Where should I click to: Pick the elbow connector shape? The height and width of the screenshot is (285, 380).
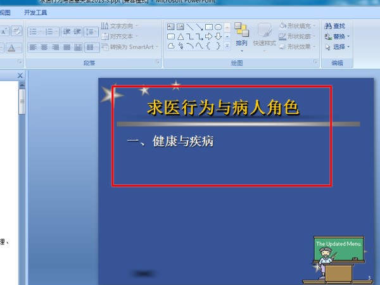tap(190, 37)
